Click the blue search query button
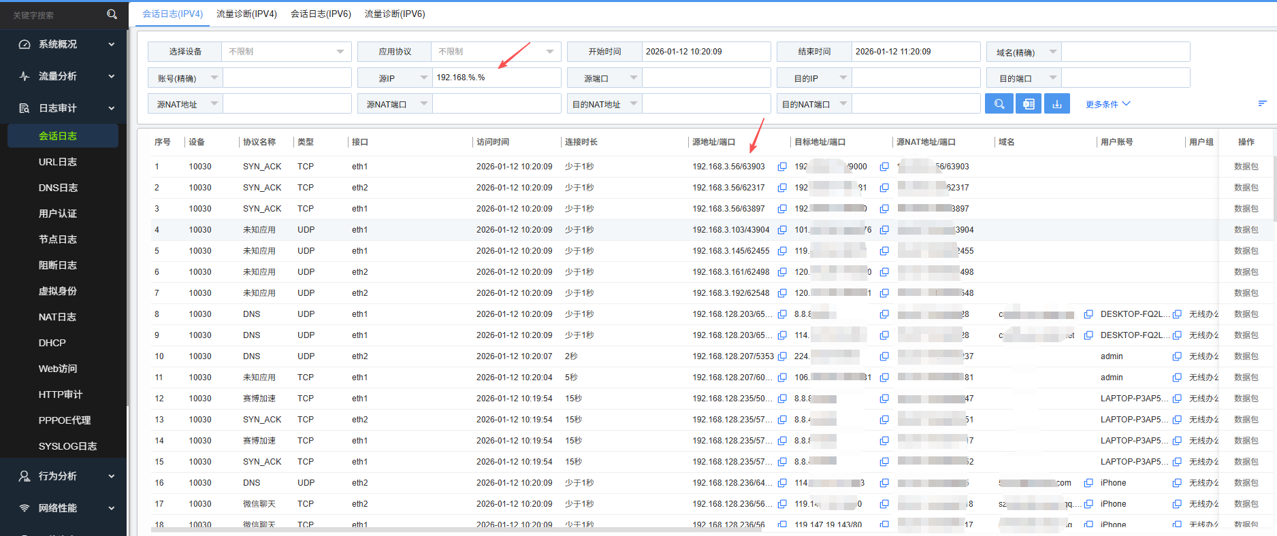 tap(999, 104)
